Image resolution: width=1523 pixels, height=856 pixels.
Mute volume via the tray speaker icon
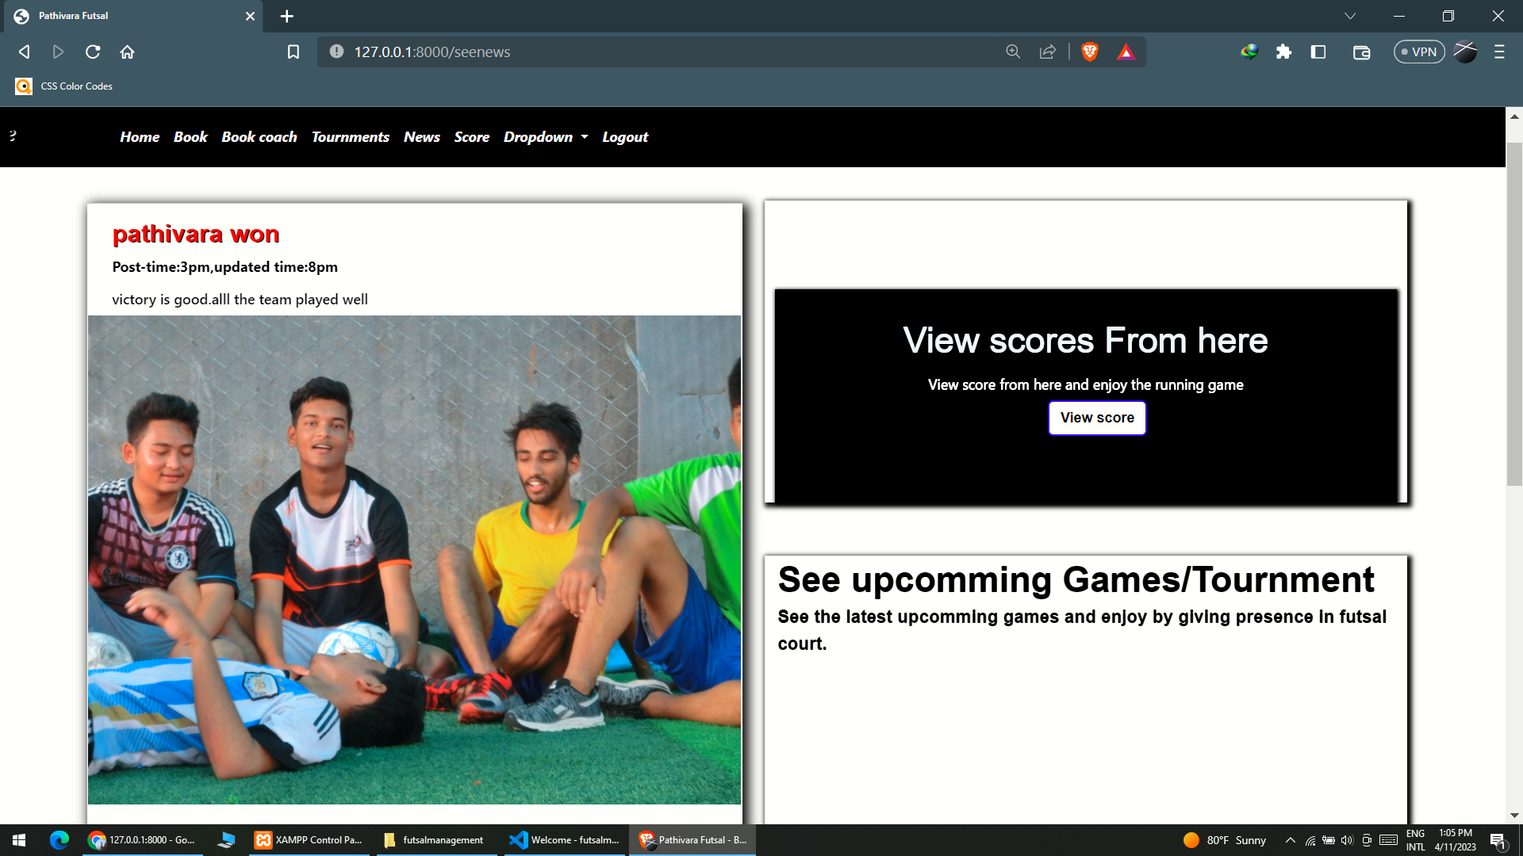pos(1348,839)
